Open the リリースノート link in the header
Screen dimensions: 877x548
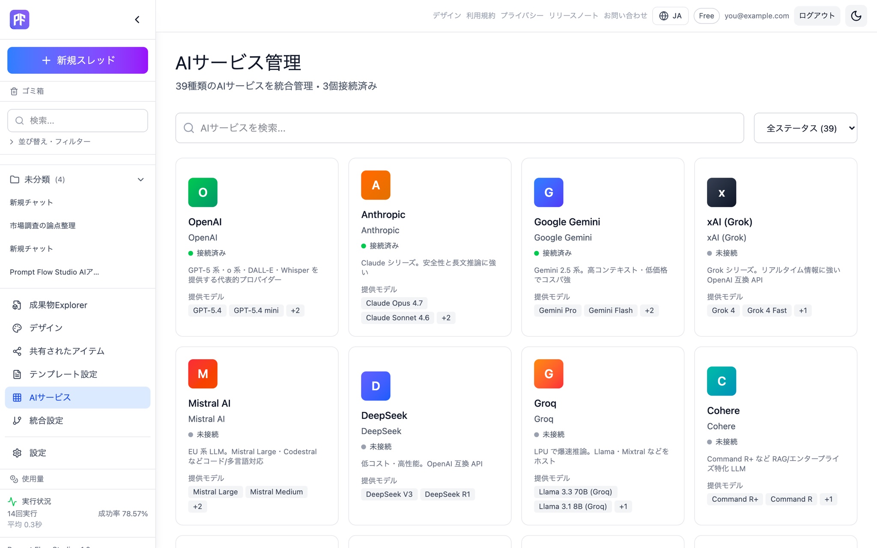point(573,16)
